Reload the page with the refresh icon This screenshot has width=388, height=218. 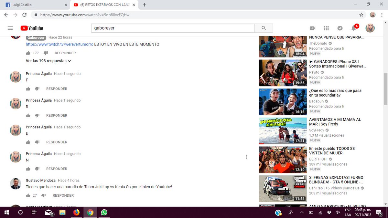coord(25,15)
